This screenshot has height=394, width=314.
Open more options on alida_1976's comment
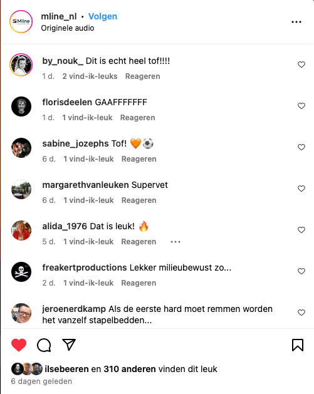click(x=175, y=242)
